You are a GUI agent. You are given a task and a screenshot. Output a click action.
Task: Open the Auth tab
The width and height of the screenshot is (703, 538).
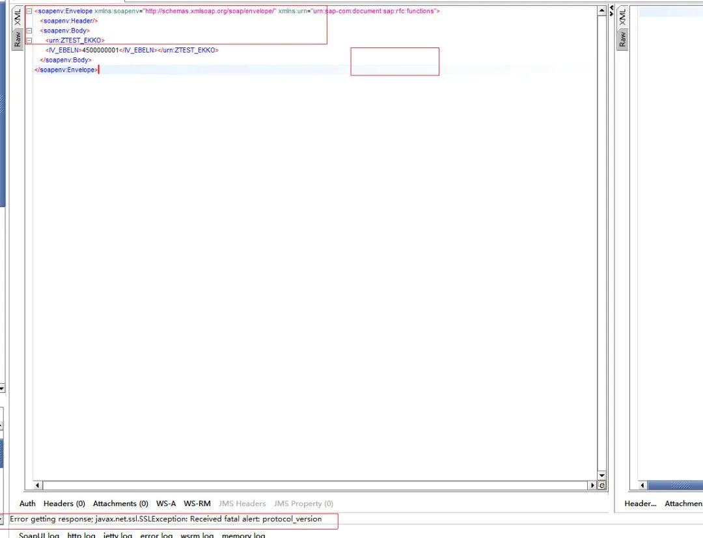(x=27, y=504)
